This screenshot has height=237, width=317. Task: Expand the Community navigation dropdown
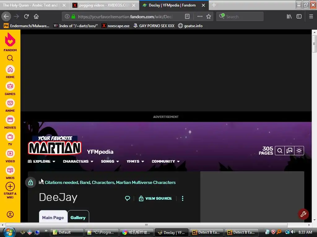(x=166, y=161)
